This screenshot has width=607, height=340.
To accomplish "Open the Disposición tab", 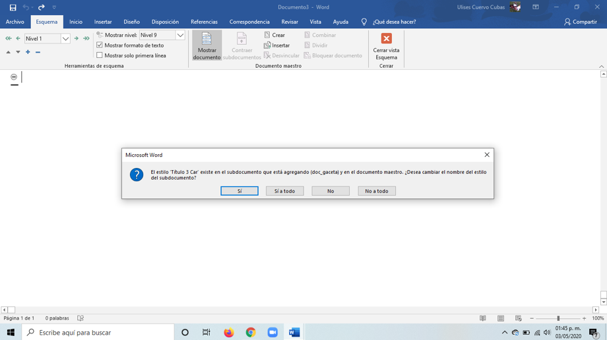I will [166, 22].
